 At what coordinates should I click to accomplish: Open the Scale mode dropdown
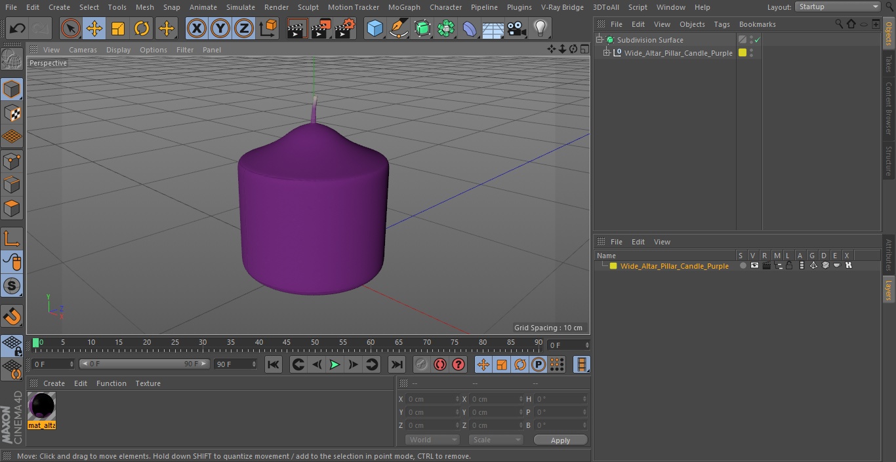(x=496, y=440)
